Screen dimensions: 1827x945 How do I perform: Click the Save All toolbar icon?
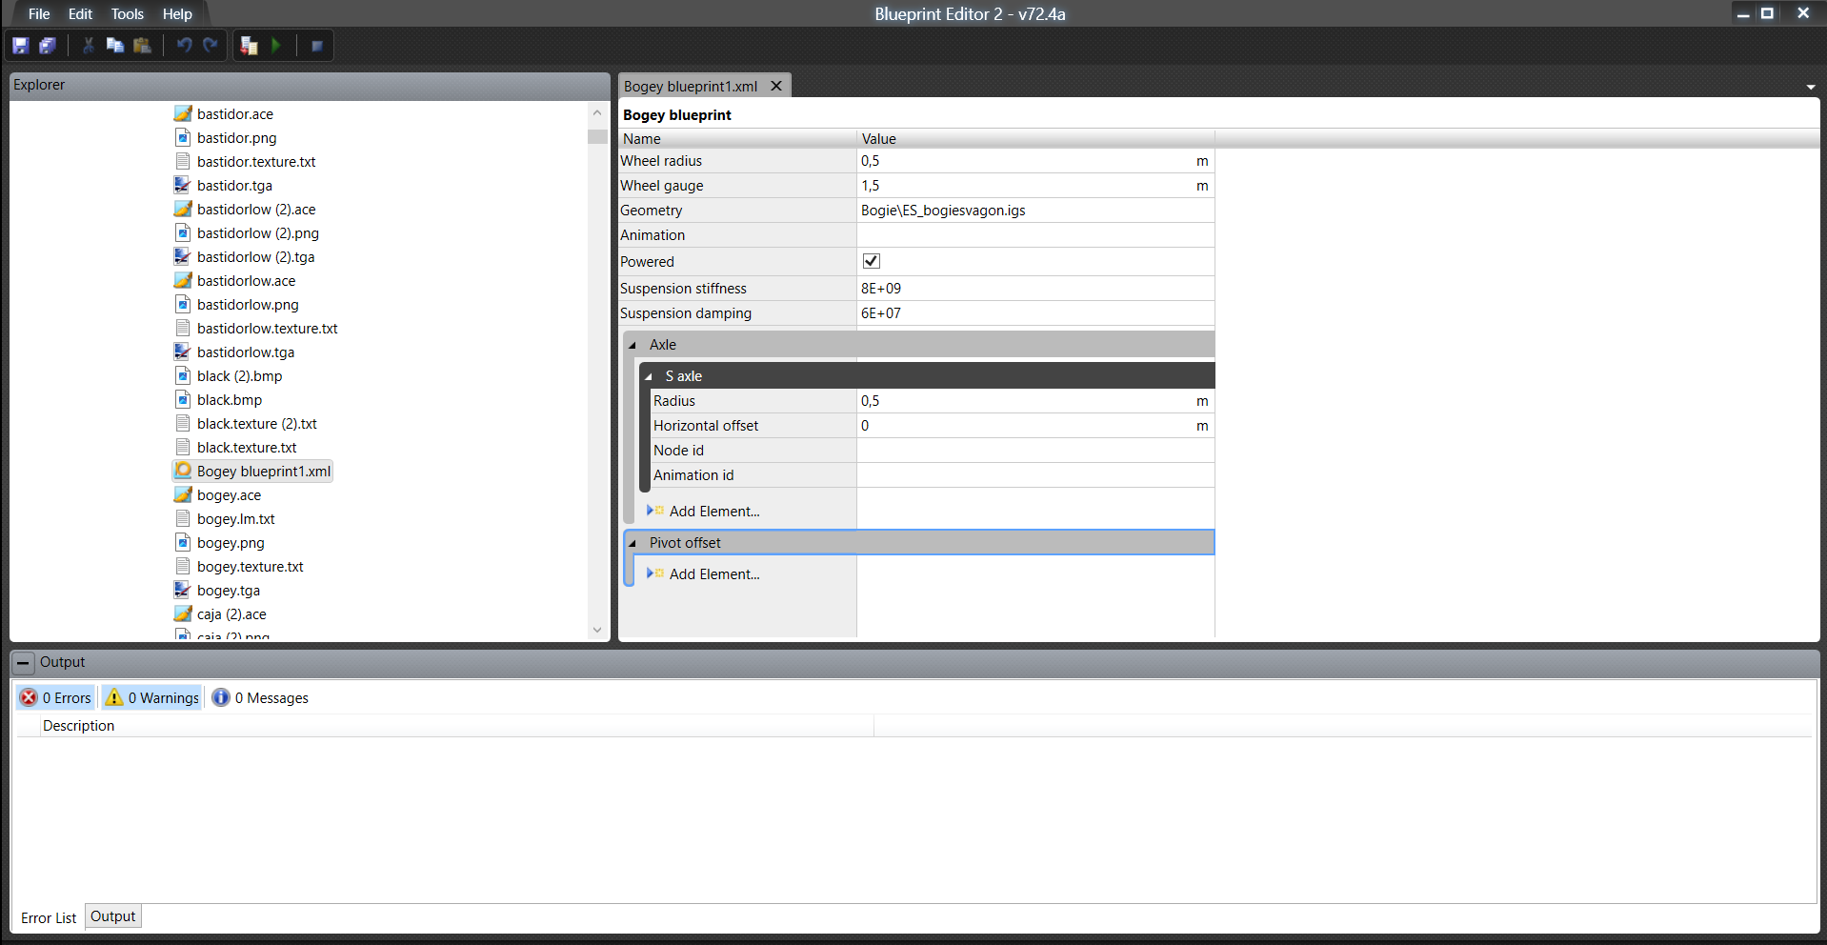(x=47, y=46)
